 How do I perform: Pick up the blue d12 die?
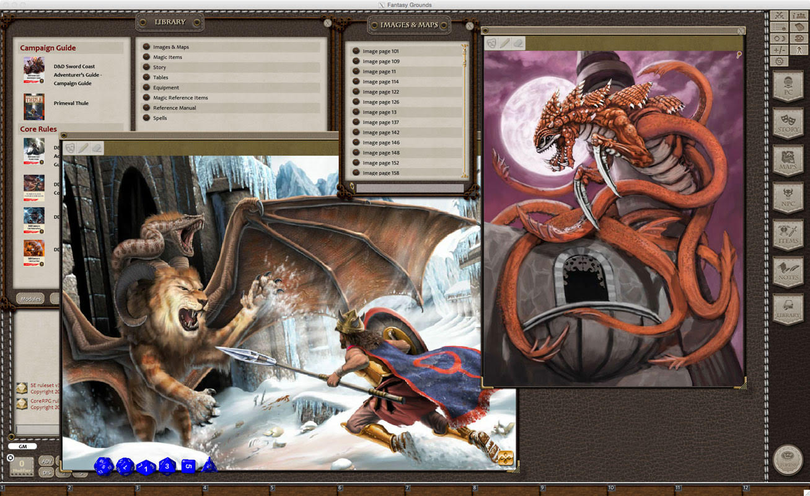[125, 466]
